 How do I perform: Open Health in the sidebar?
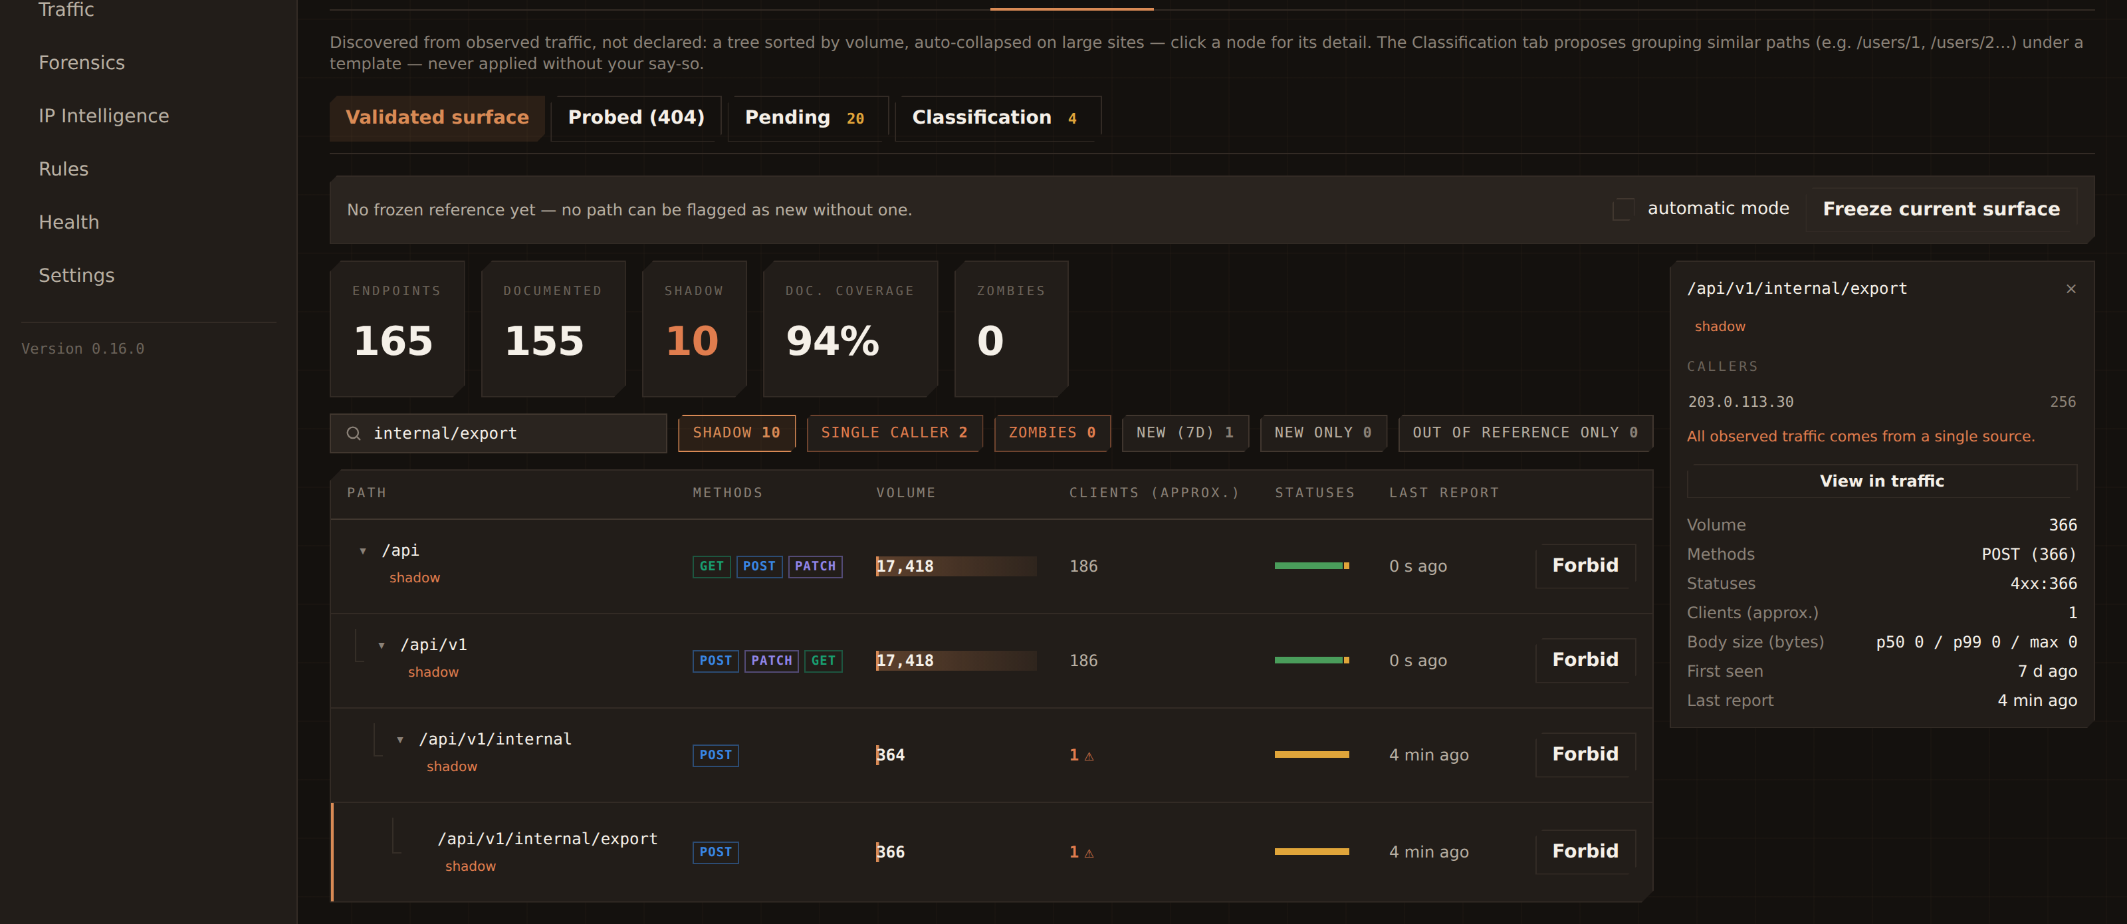pos(68,222)
